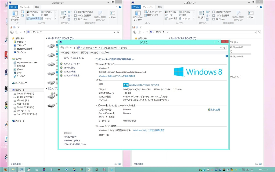Viewport: 275px width, 172px height.
Task: Go up one level in left Explorer
Action: (24, 32)
